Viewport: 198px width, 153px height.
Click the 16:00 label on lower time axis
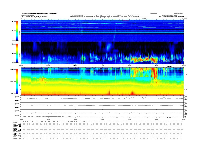(x=129, y=119)
